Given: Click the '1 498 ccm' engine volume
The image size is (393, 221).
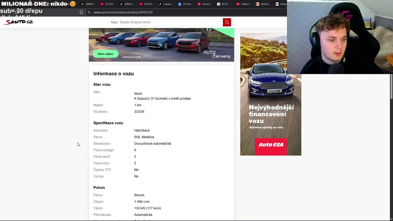Looking at the screenshot, I should point(142,202).
